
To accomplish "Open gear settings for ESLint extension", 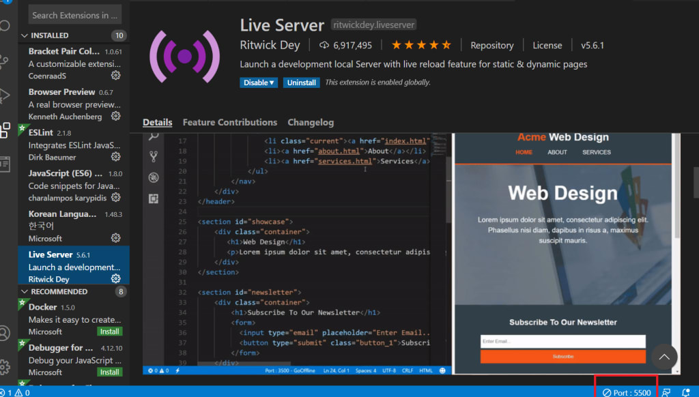I will click(115, 156).
